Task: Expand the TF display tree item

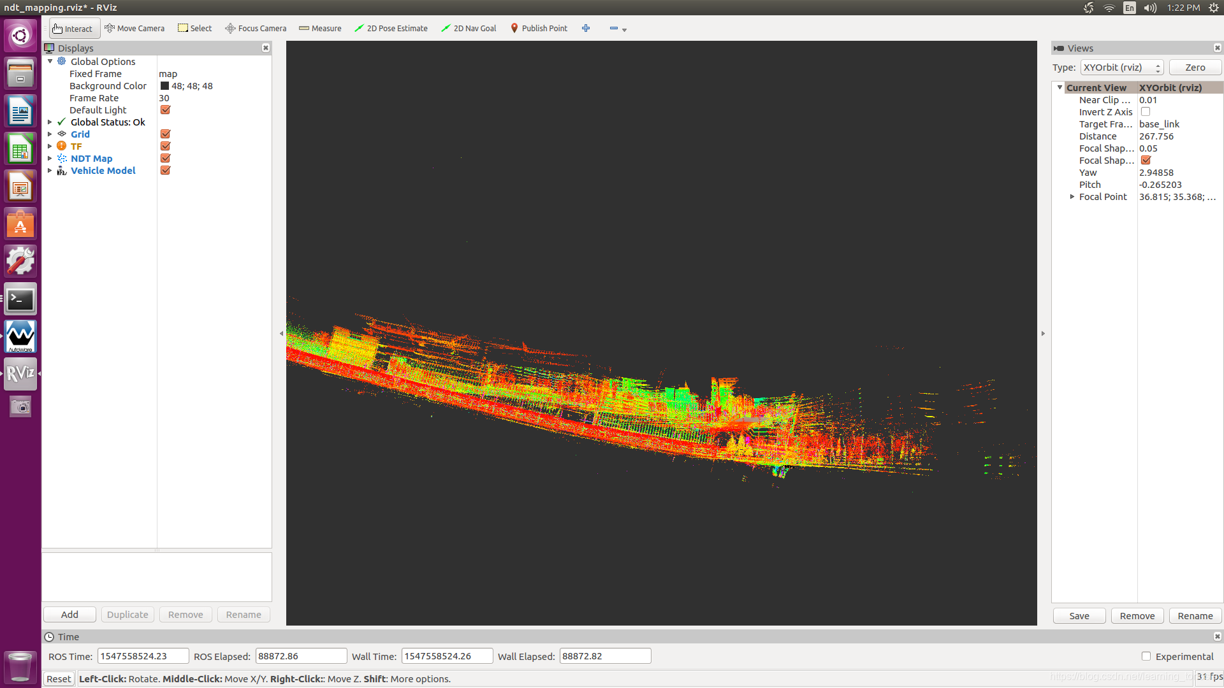Action: (50, 147)
